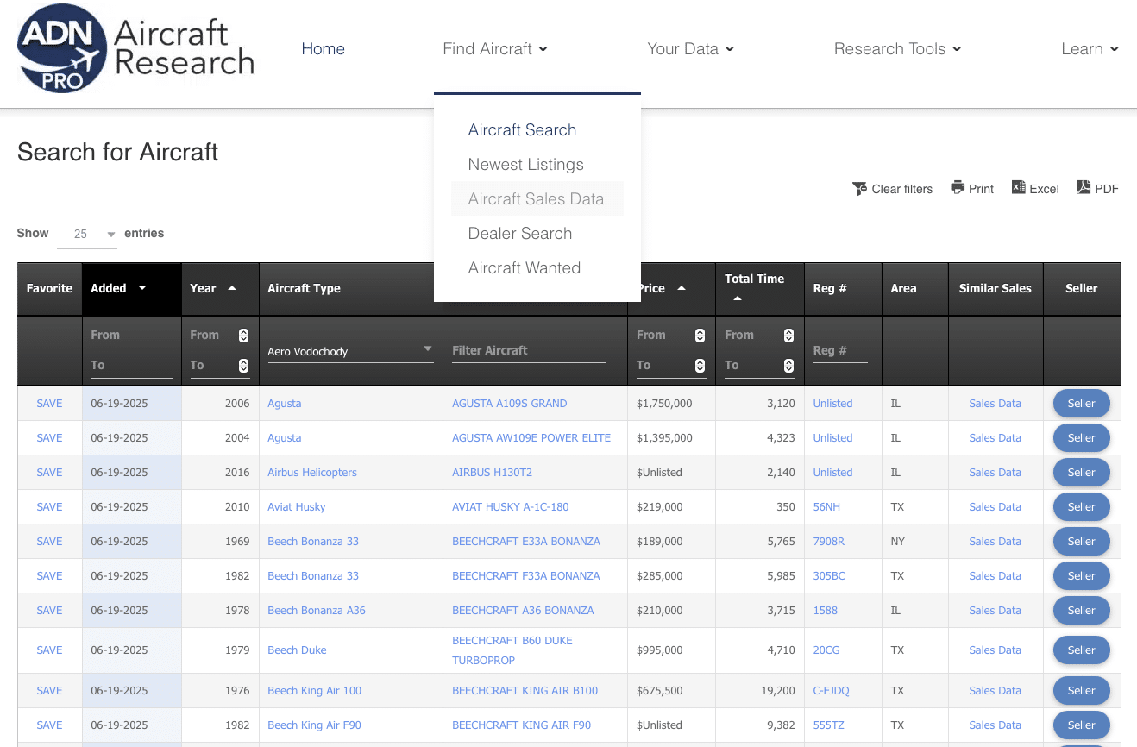Click Unlisted reg for Airbus H130T2
This screenshot has width=1137, height=747.
tap(832, 473)
